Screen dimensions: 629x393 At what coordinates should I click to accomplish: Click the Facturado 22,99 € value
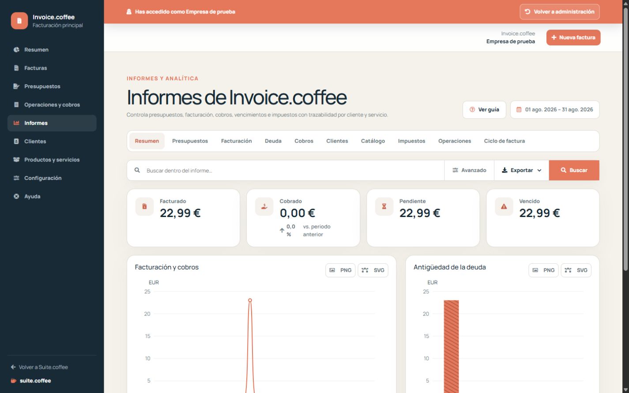(180, 213)
